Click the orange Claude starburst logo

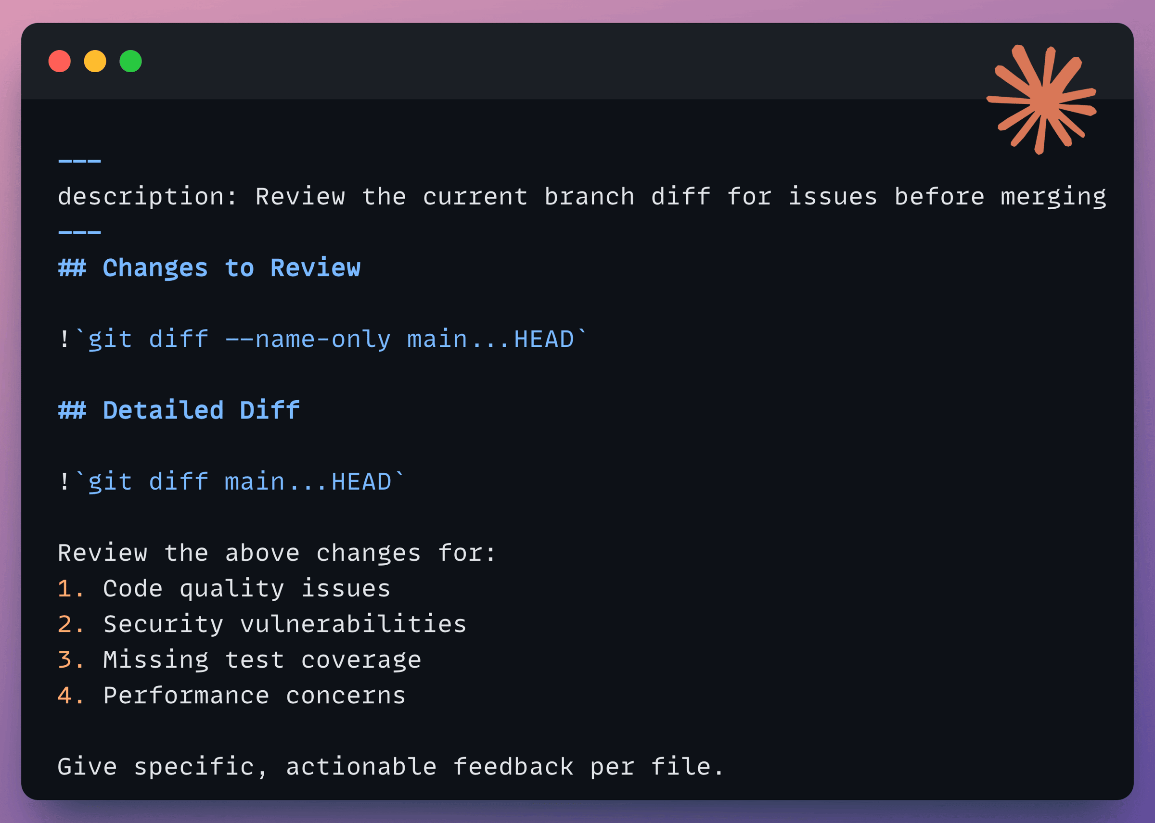(1042, 99)
